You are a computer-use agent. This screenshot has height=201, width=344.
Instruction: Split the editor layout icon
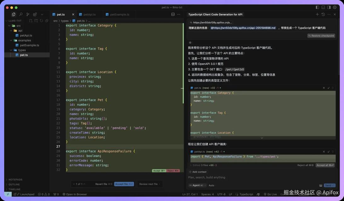(173, 14)
